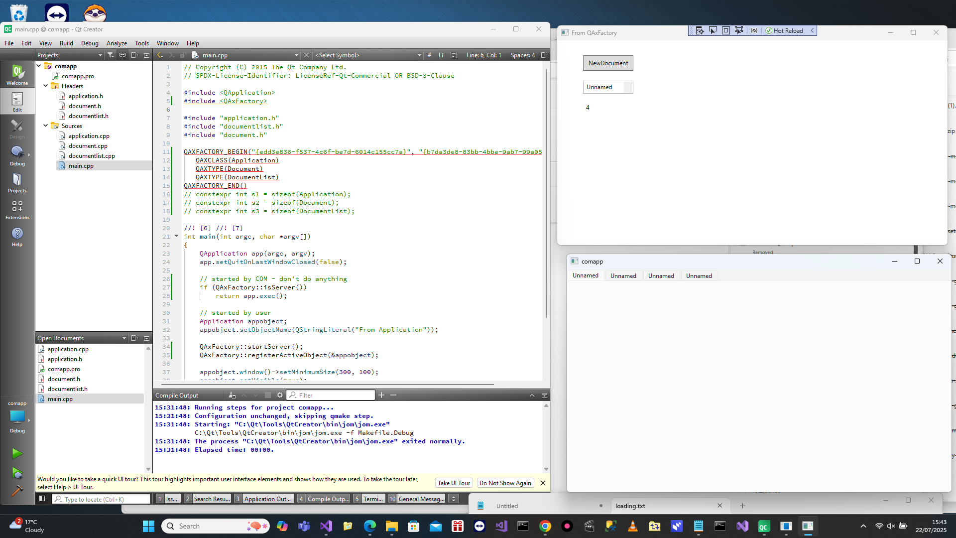Switch to Application Output pane tab
956x538 pixels.
coord(264,499)
